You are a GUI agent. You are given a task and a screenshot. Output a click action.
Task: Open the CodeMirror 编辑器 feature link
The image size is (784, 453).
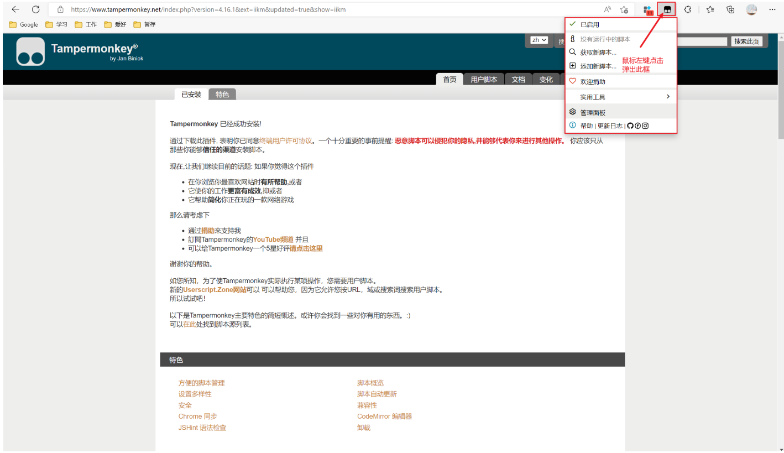[x=384, y=416]
